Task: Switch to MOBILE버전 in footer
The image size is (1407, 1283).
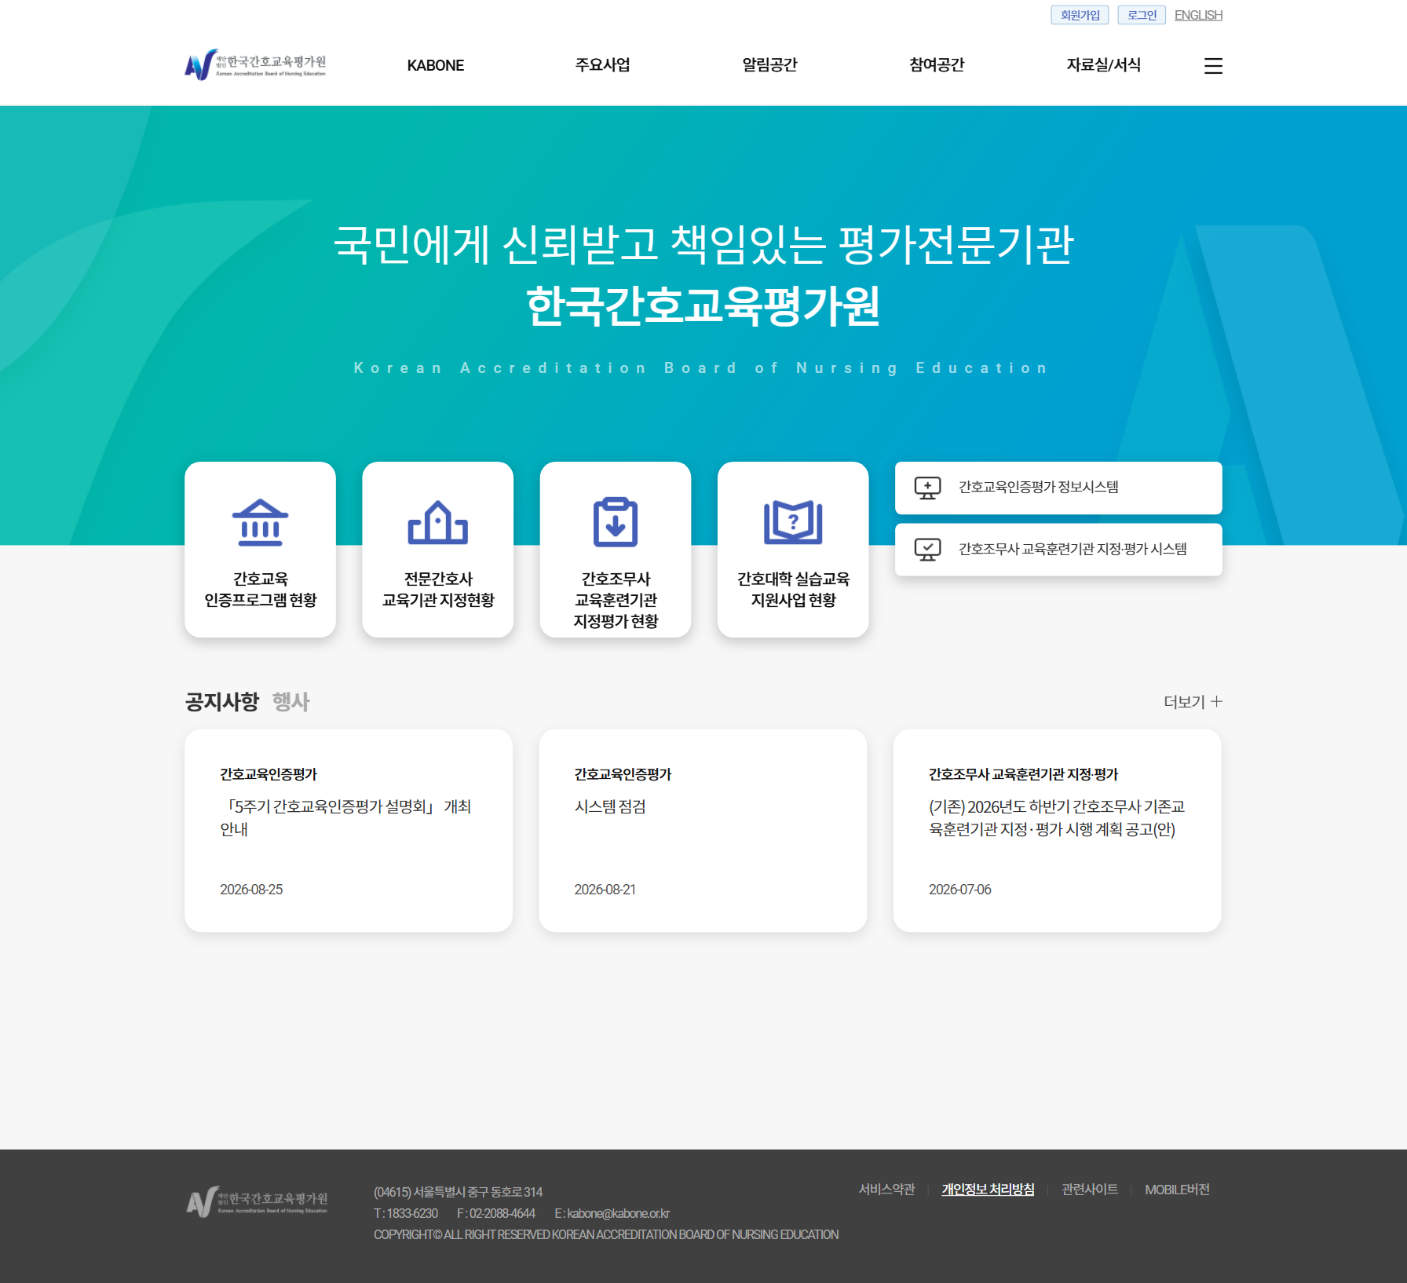Action: pyautogui.click(x=1177, y=1190)
